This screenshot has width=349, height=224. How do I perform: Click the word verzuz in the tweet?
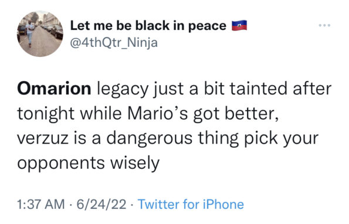pyautogui.click(x=43, y=138)
